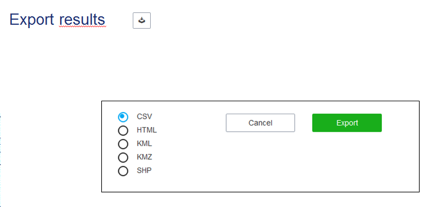Click the HTML format label
Screen dimensions: 432x207
click(x=147, y=130)
